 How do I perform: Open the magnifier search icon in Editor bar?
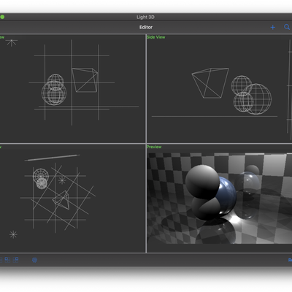(x=287, y=27)
